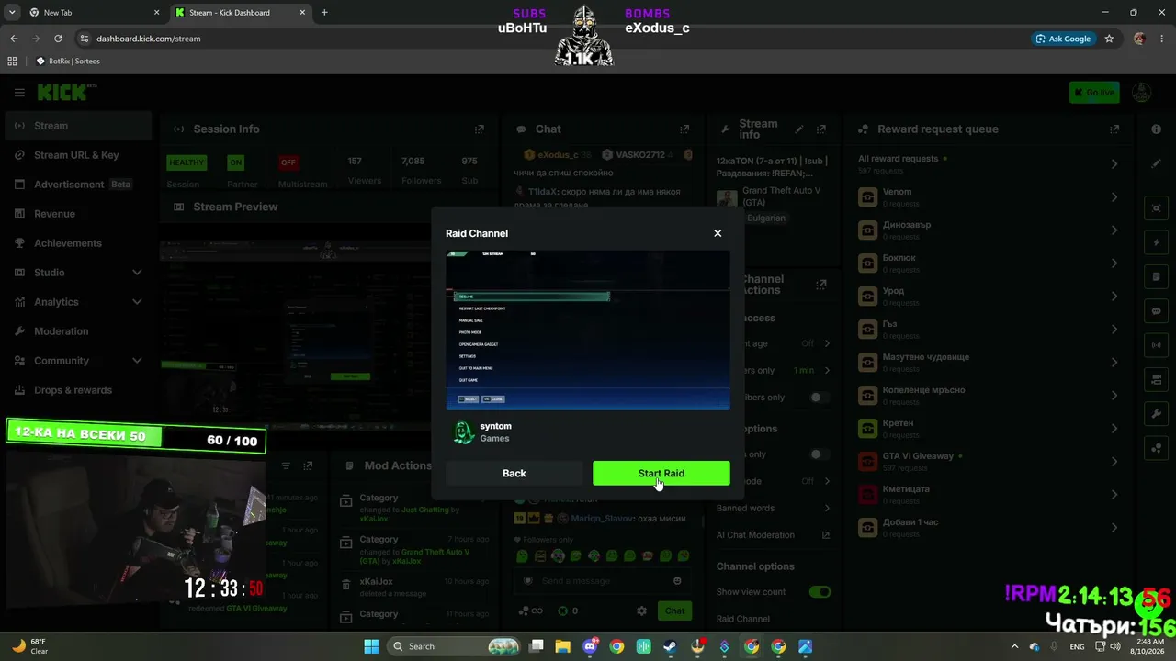This screenshot has width=1176, height=661.
Task: Open the Windows Start menu
Action: [371, 646]
